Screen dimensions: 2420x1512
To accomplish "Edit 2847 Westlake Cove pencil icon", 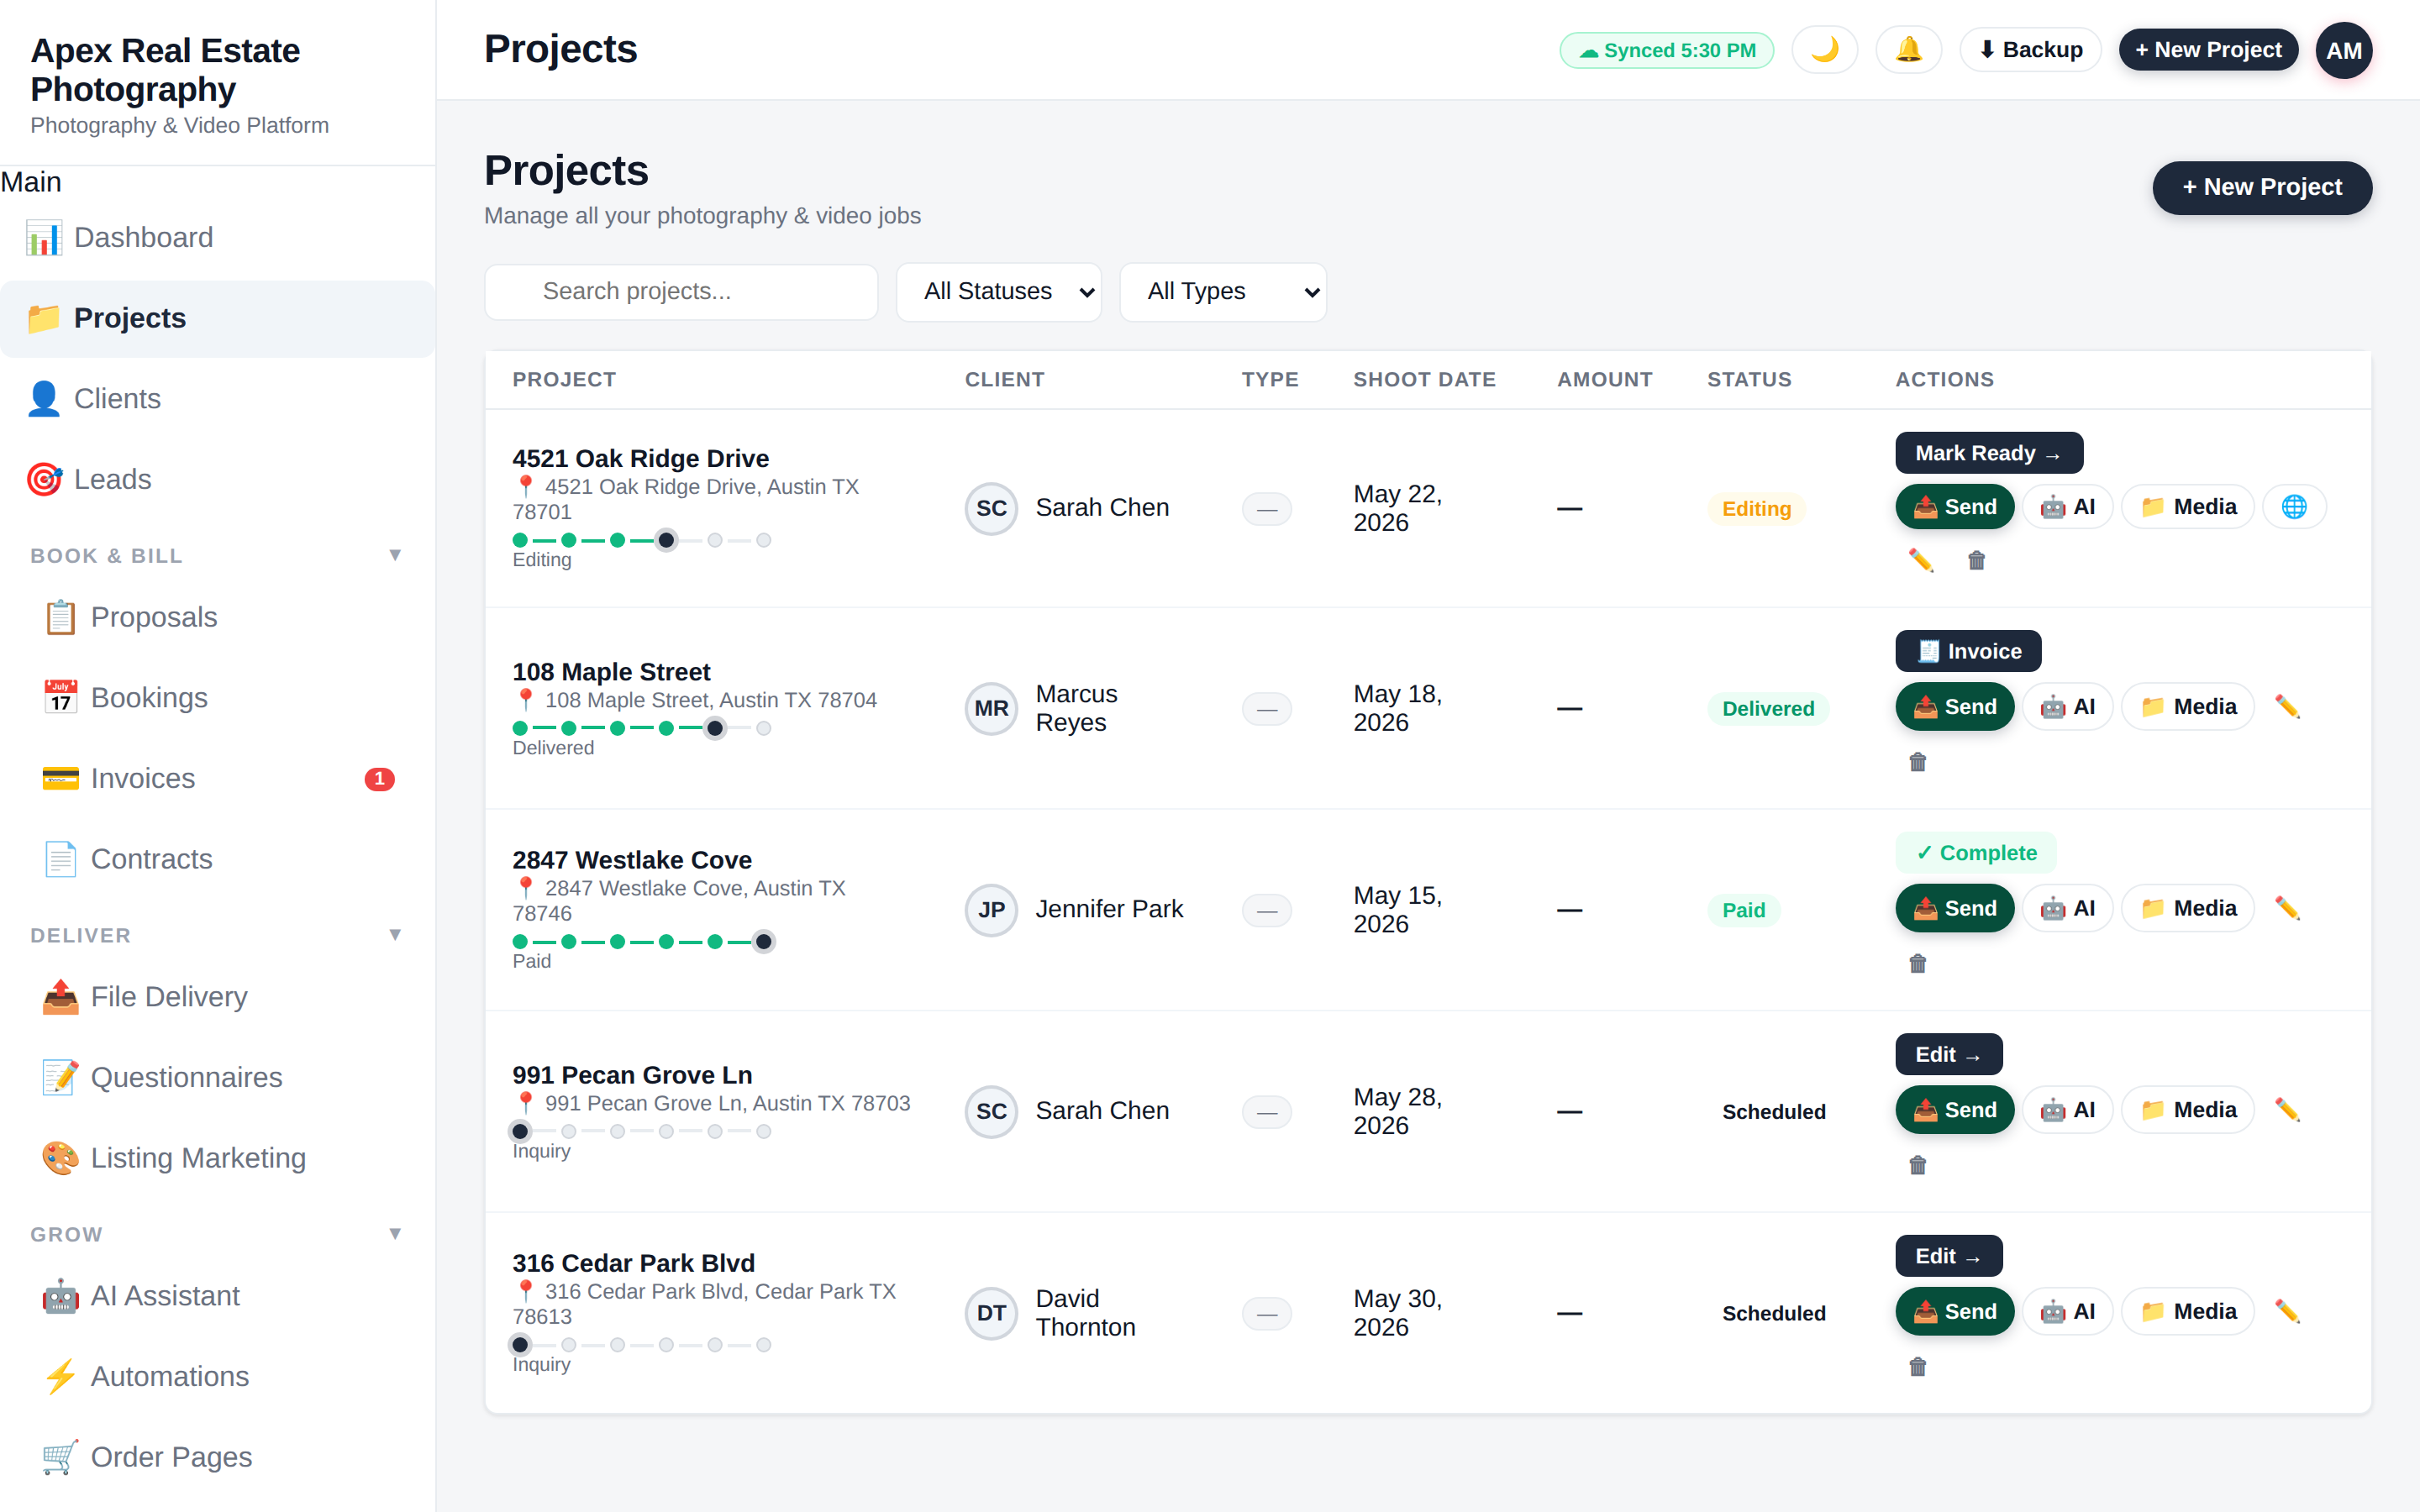I will [2287, 908].
